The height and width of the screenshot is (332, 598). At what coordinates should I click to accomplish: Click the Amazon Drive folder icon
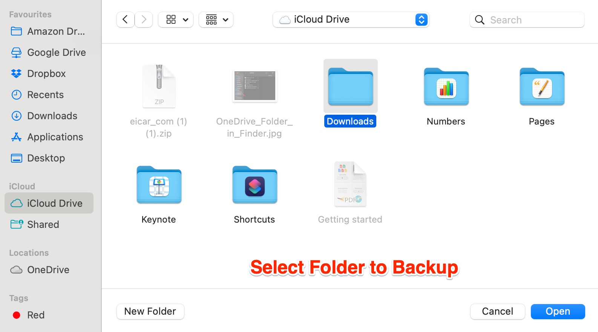click(x=16, y=31)
